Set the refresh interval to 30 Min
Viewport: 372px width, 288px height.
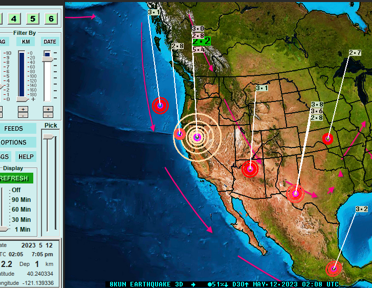click(x=21, y=220)
